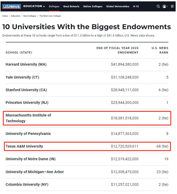The image size is (177, 194).
Task: Open the K-12 navigation item
Action: pos(136,6)
